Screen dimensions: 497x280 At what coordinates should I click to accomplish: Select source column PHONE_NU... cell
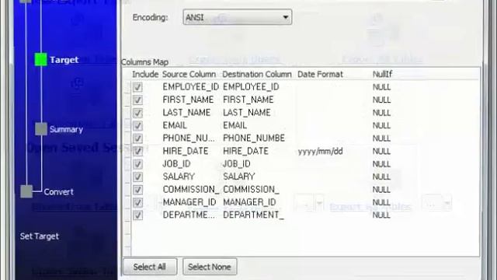(189, 138)
